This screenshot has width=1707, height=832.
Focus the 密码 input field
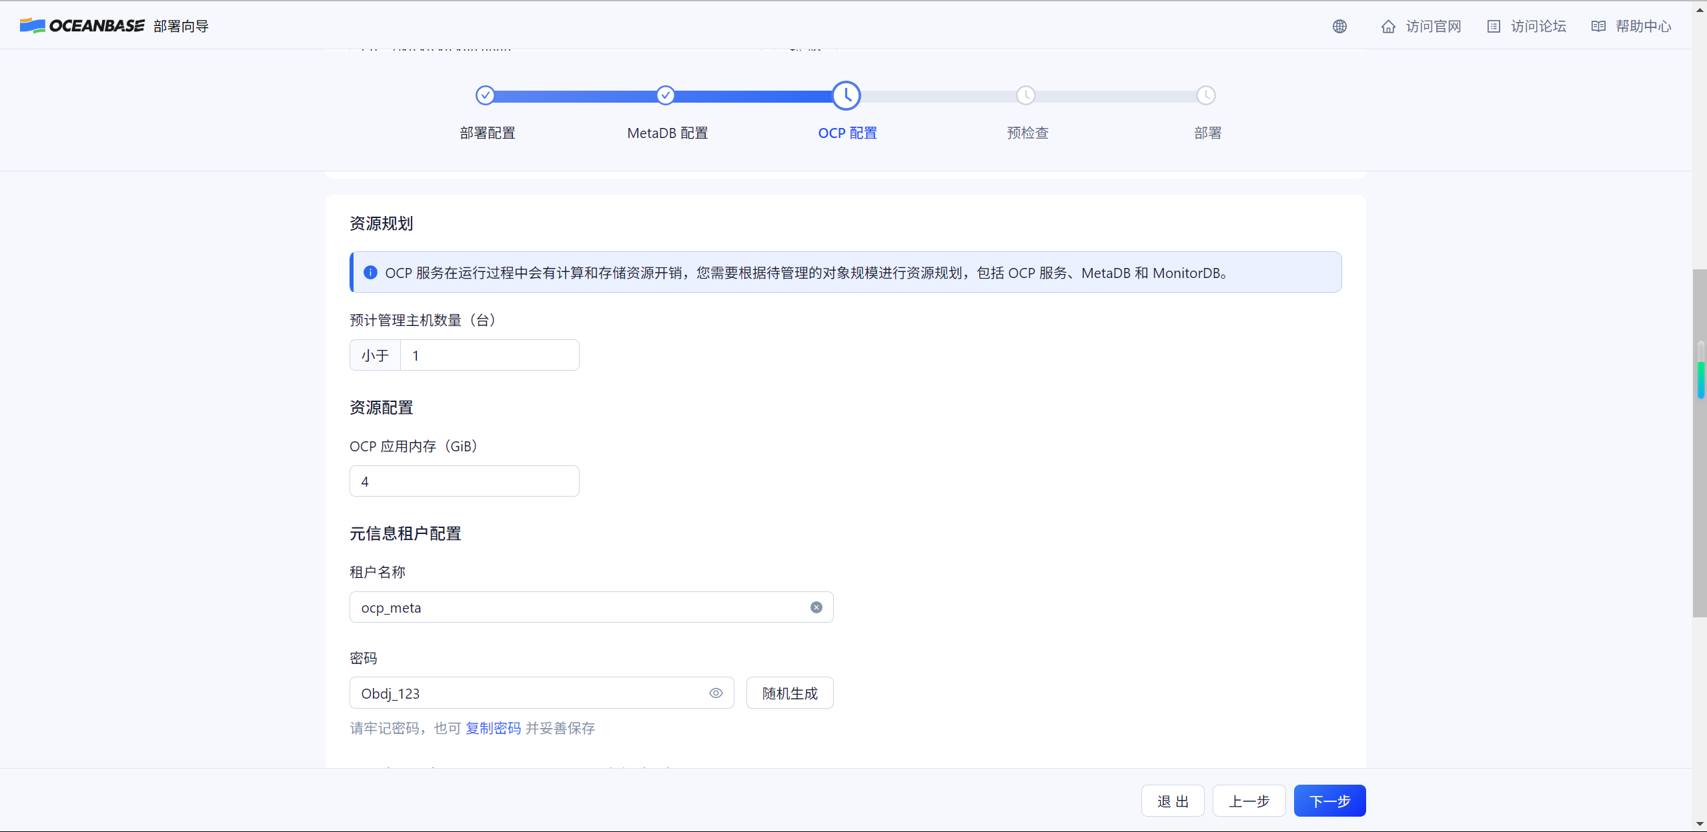coord(542,693)
